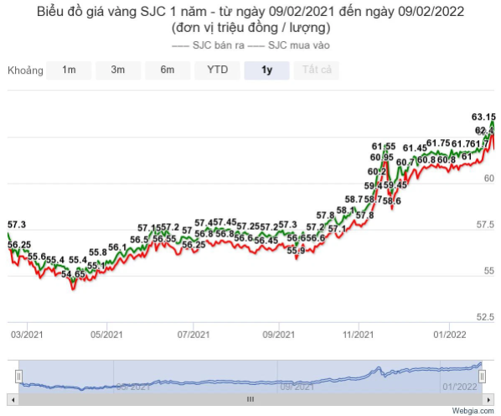Select the 1m range button
Image resolution: width=501 pixels, height=416 pixels.
pos(69,70)
